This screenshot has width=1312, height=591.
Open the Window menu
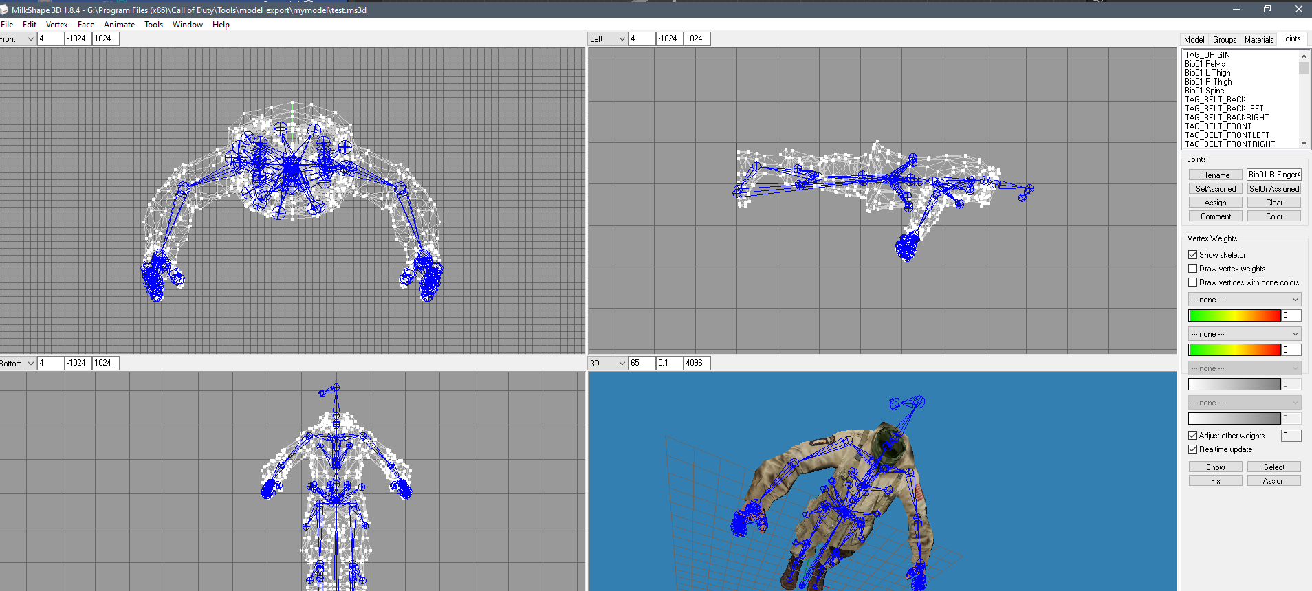coord(188,25)
